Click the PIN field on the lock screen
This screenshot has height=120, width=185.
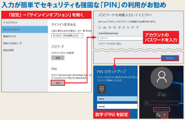(x=162, y=103)
